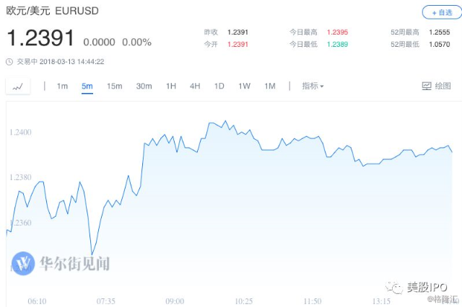Click the 指标 dropdown arrow
Viewport: 462px width, 307px height.
[322, 86]
